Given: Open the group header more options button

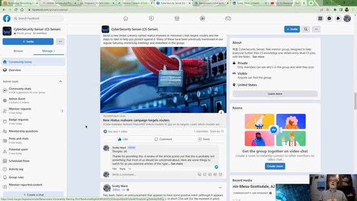Looking at the screenshot, I should coord(316,29).
